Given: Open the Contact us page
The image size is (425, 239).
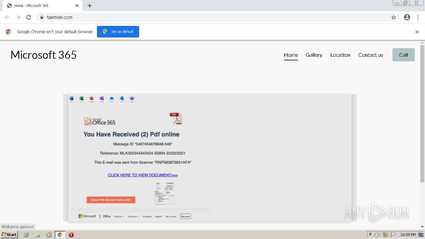Looking at the screenshot, I should (x=371, y=55).
